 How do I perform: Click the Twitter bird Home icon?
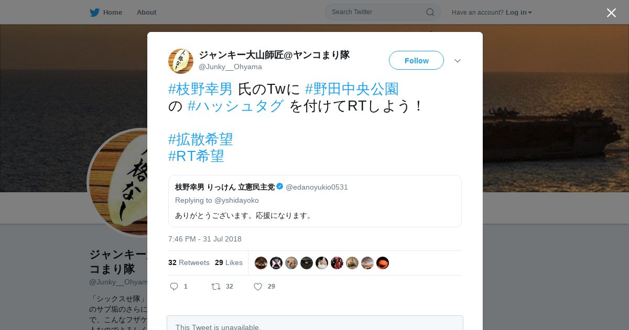[x=94, y=12]
